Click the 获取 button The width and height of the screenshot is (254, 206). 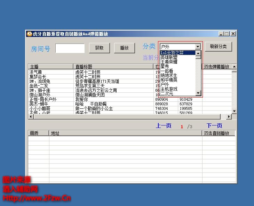[x=99, y=48]
